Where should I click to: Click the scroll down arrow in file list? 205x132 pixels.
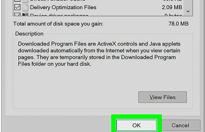point(188,11)
